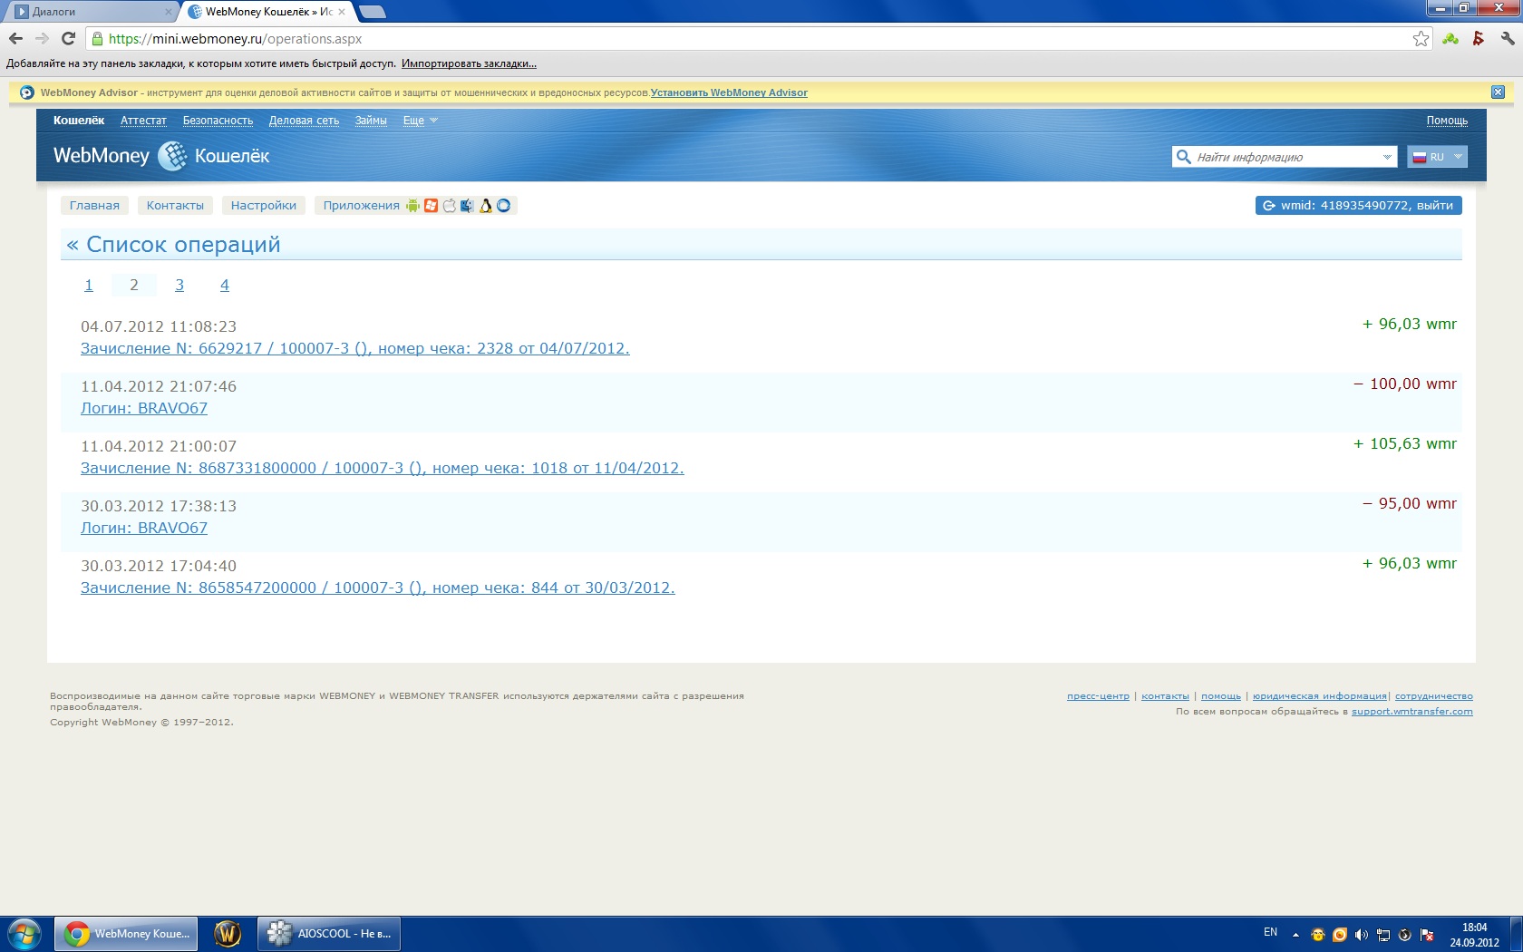This screenshot has width=1523, height=952.
Task: Open the Настройки section
Action: click(264, 206)
